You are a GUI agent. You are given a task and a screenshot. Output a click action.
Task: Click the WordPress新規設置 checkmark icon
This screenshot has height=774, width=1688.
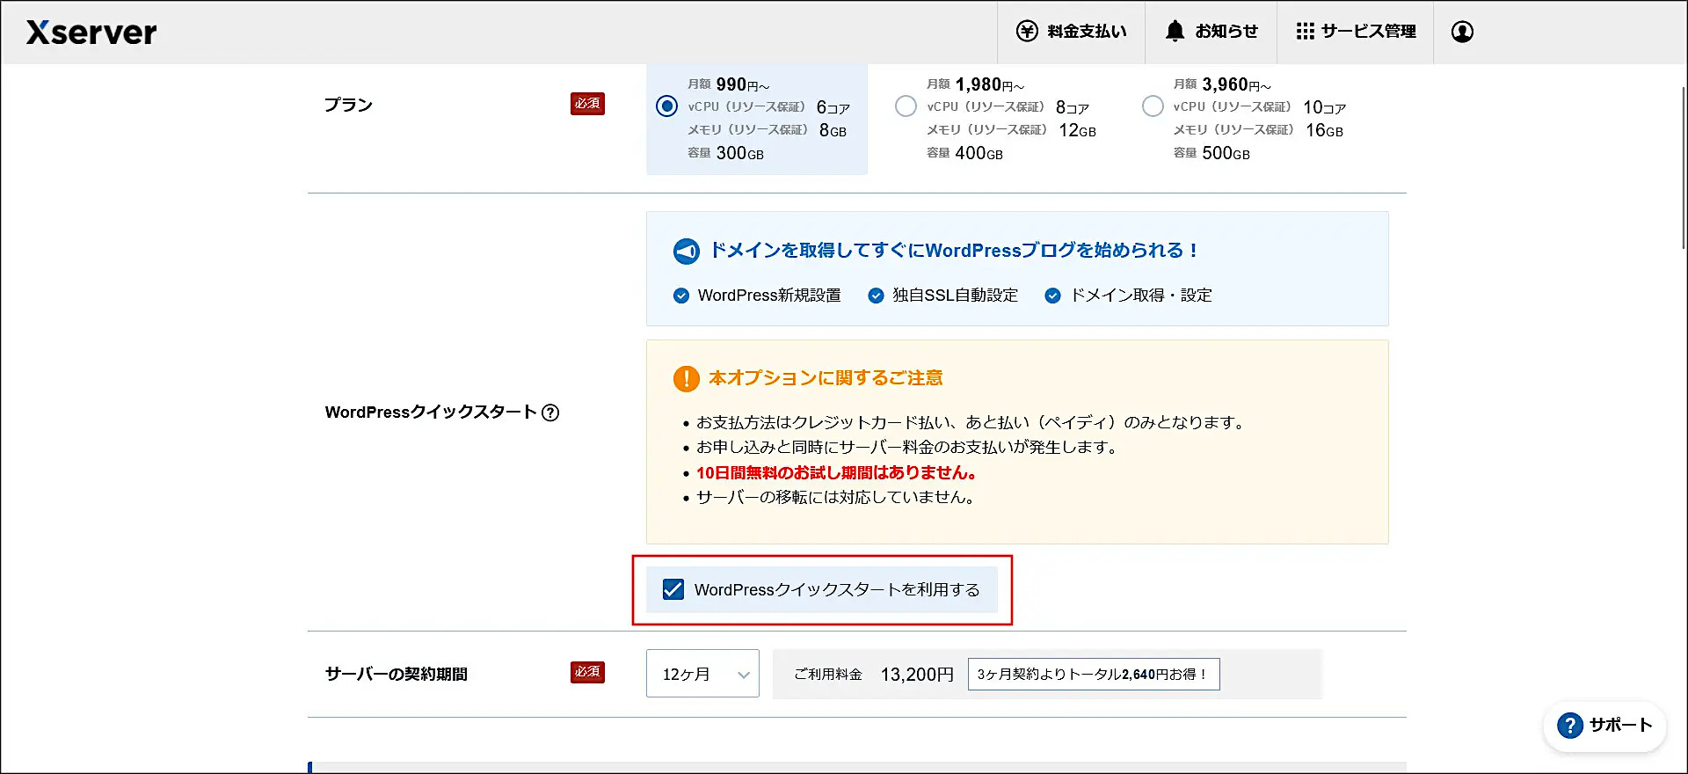tap(680, 296)
